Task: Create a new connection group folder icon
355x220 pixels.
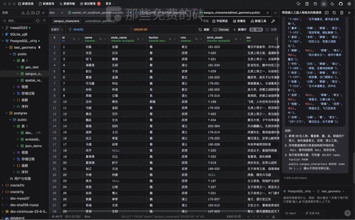Action: tap(33, 12)
